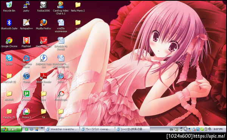Image resolution: width=227 pixels, height=140 pixels.
Task: Launch Google Chrome from the desktop
Action: pyautogui.click(x=9, y=42)
